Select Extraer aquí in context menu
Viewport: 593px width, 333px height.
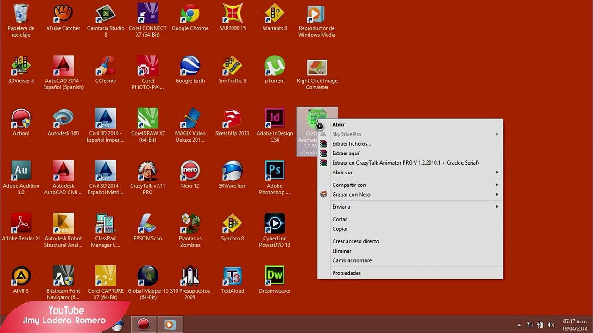tap(410, 153)
